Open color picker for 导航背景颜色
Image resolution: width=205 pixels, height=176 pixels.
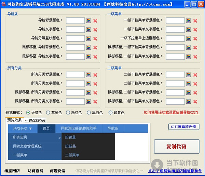pyautogui.click(x=88, y=21)
